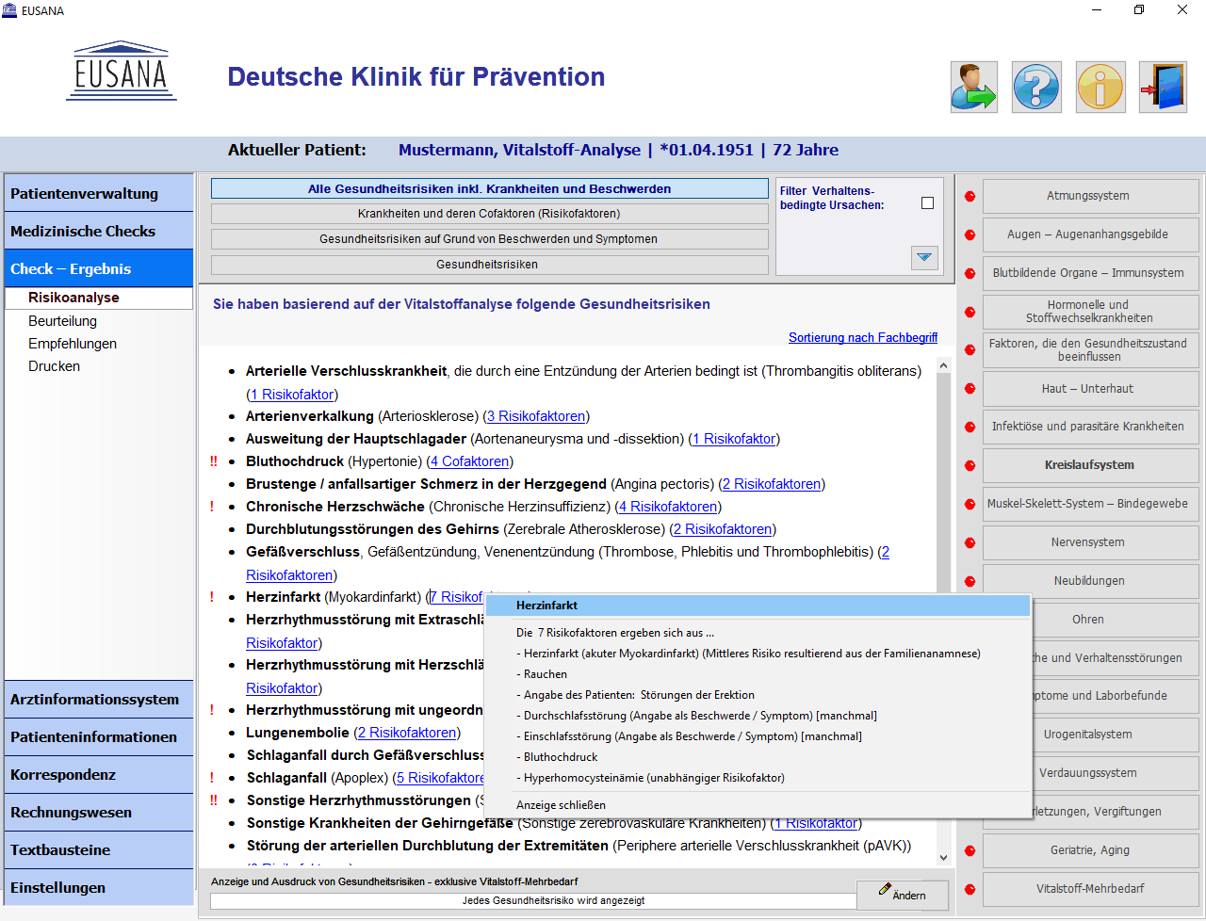
Task: Click the Ändern button
Action: [x=903, y=895]
